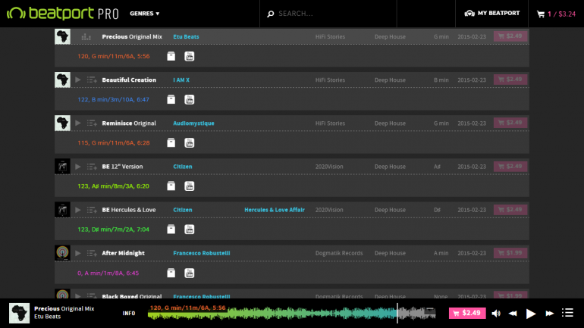Buy Beautiful Creation for $2.49
Screen dimensions: 584x328
[510, 80]
